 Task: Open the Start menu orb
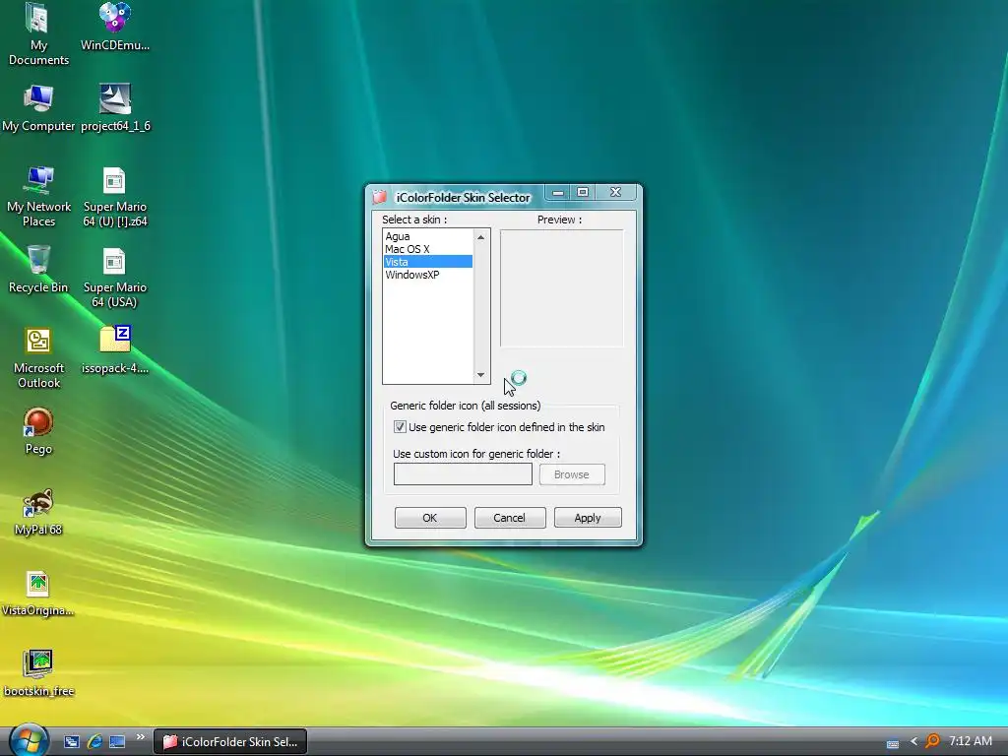pyautogui.click(x=29, y=739)
